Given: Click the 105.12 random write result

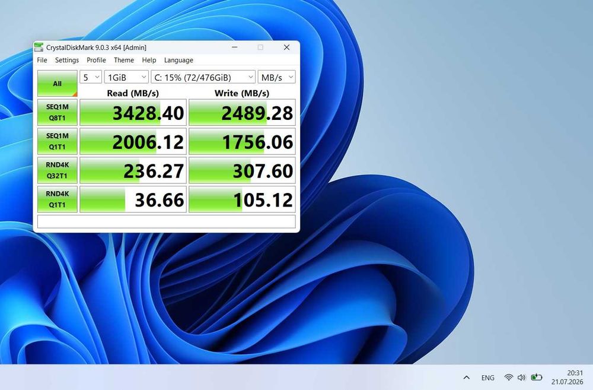Looking at the screenshot, I should [242, 199].
